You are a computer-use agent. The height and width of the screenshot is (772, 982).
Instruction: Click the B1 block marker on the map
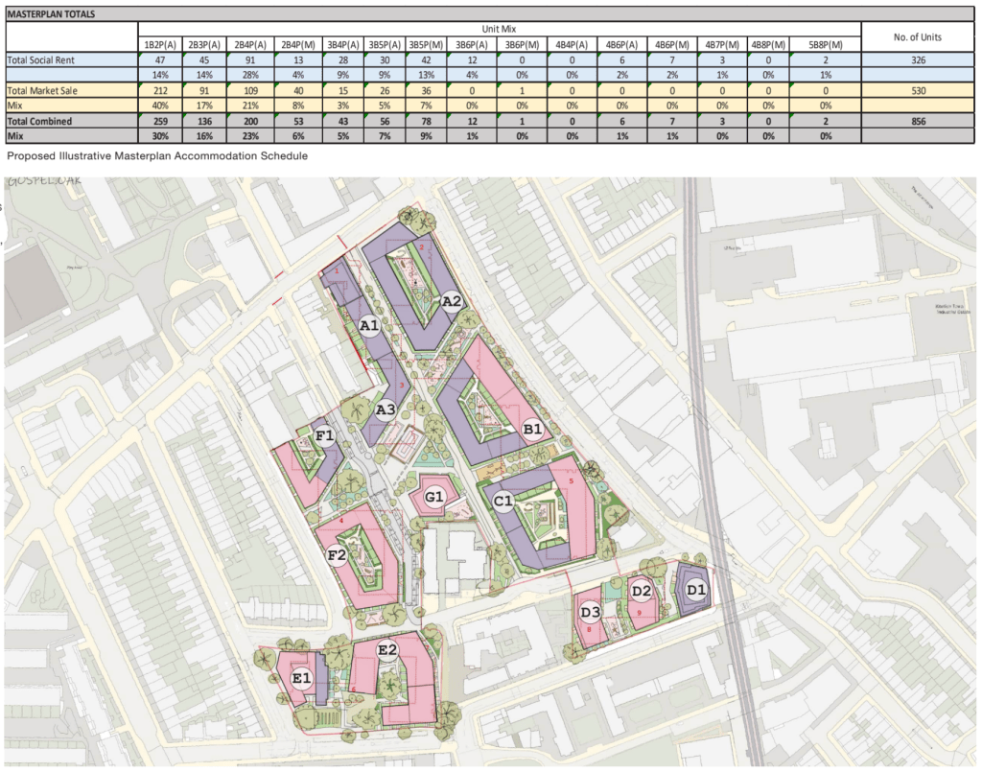[533, 431]
